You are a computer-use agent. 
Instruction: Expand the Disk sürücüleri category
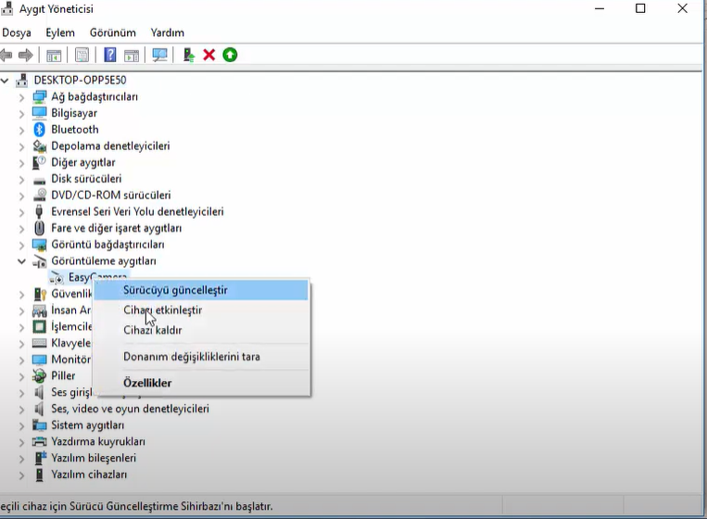21,179
